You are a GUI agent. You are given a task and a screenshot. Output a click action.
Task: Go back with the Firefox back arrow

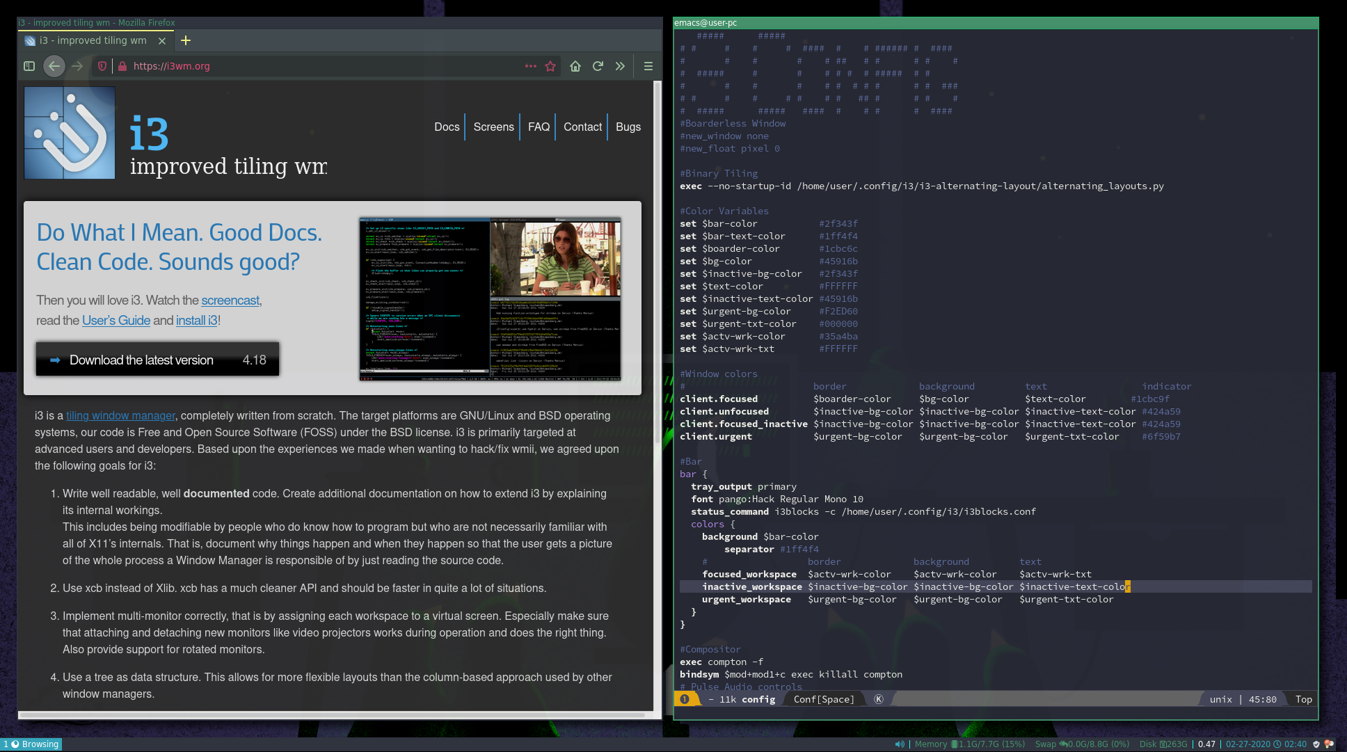[54, 66]
